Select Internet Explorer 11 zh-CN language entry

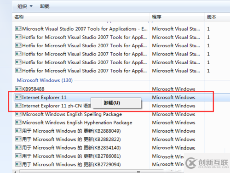coord(57,106)
